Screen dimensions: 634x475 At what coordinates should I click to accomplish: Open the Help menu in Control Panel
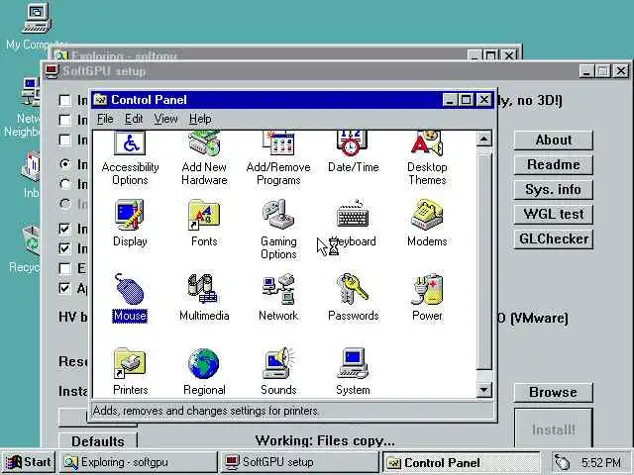pos(200,119)
